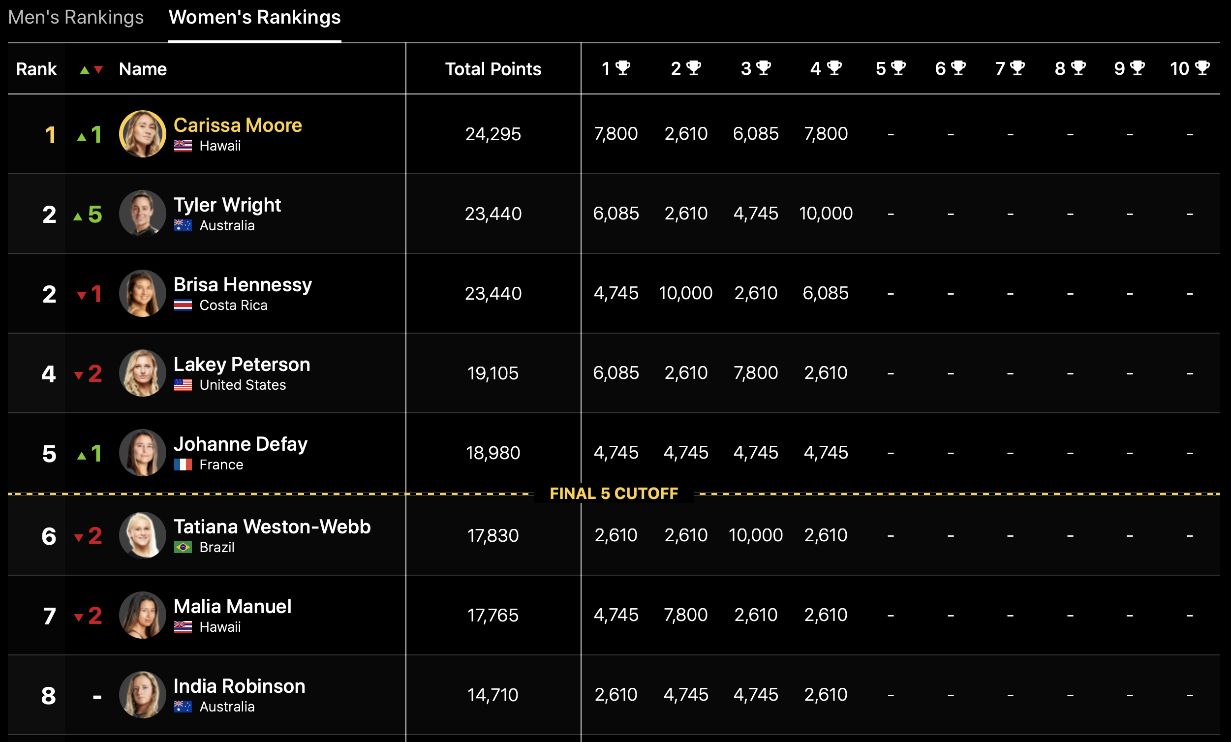Click the Total Points column header
The image size is (1231, 742).
(492, 69)
